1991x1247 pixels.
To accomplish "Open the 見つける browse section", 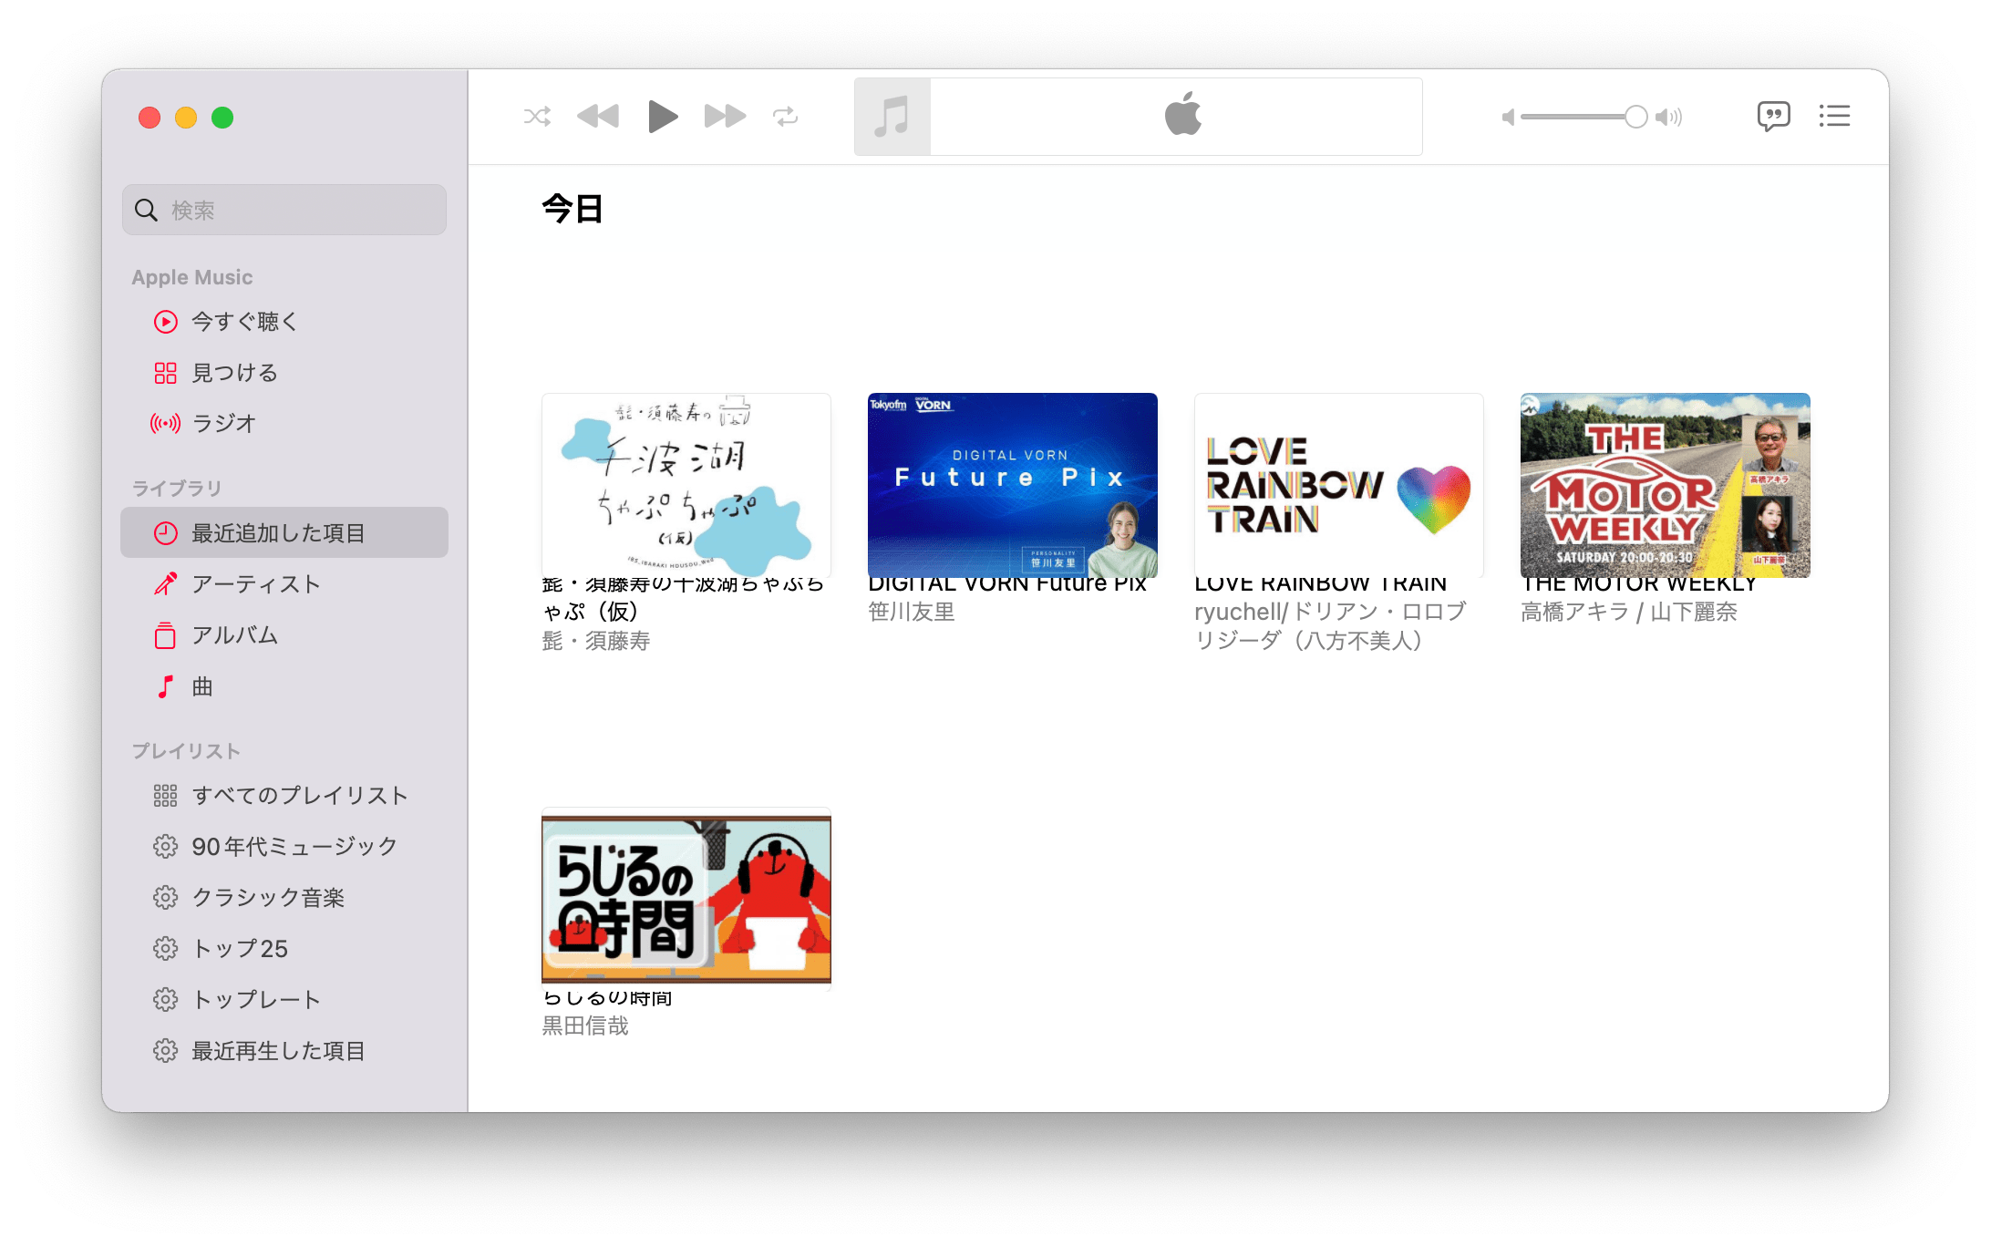I will tap(234, 373).
